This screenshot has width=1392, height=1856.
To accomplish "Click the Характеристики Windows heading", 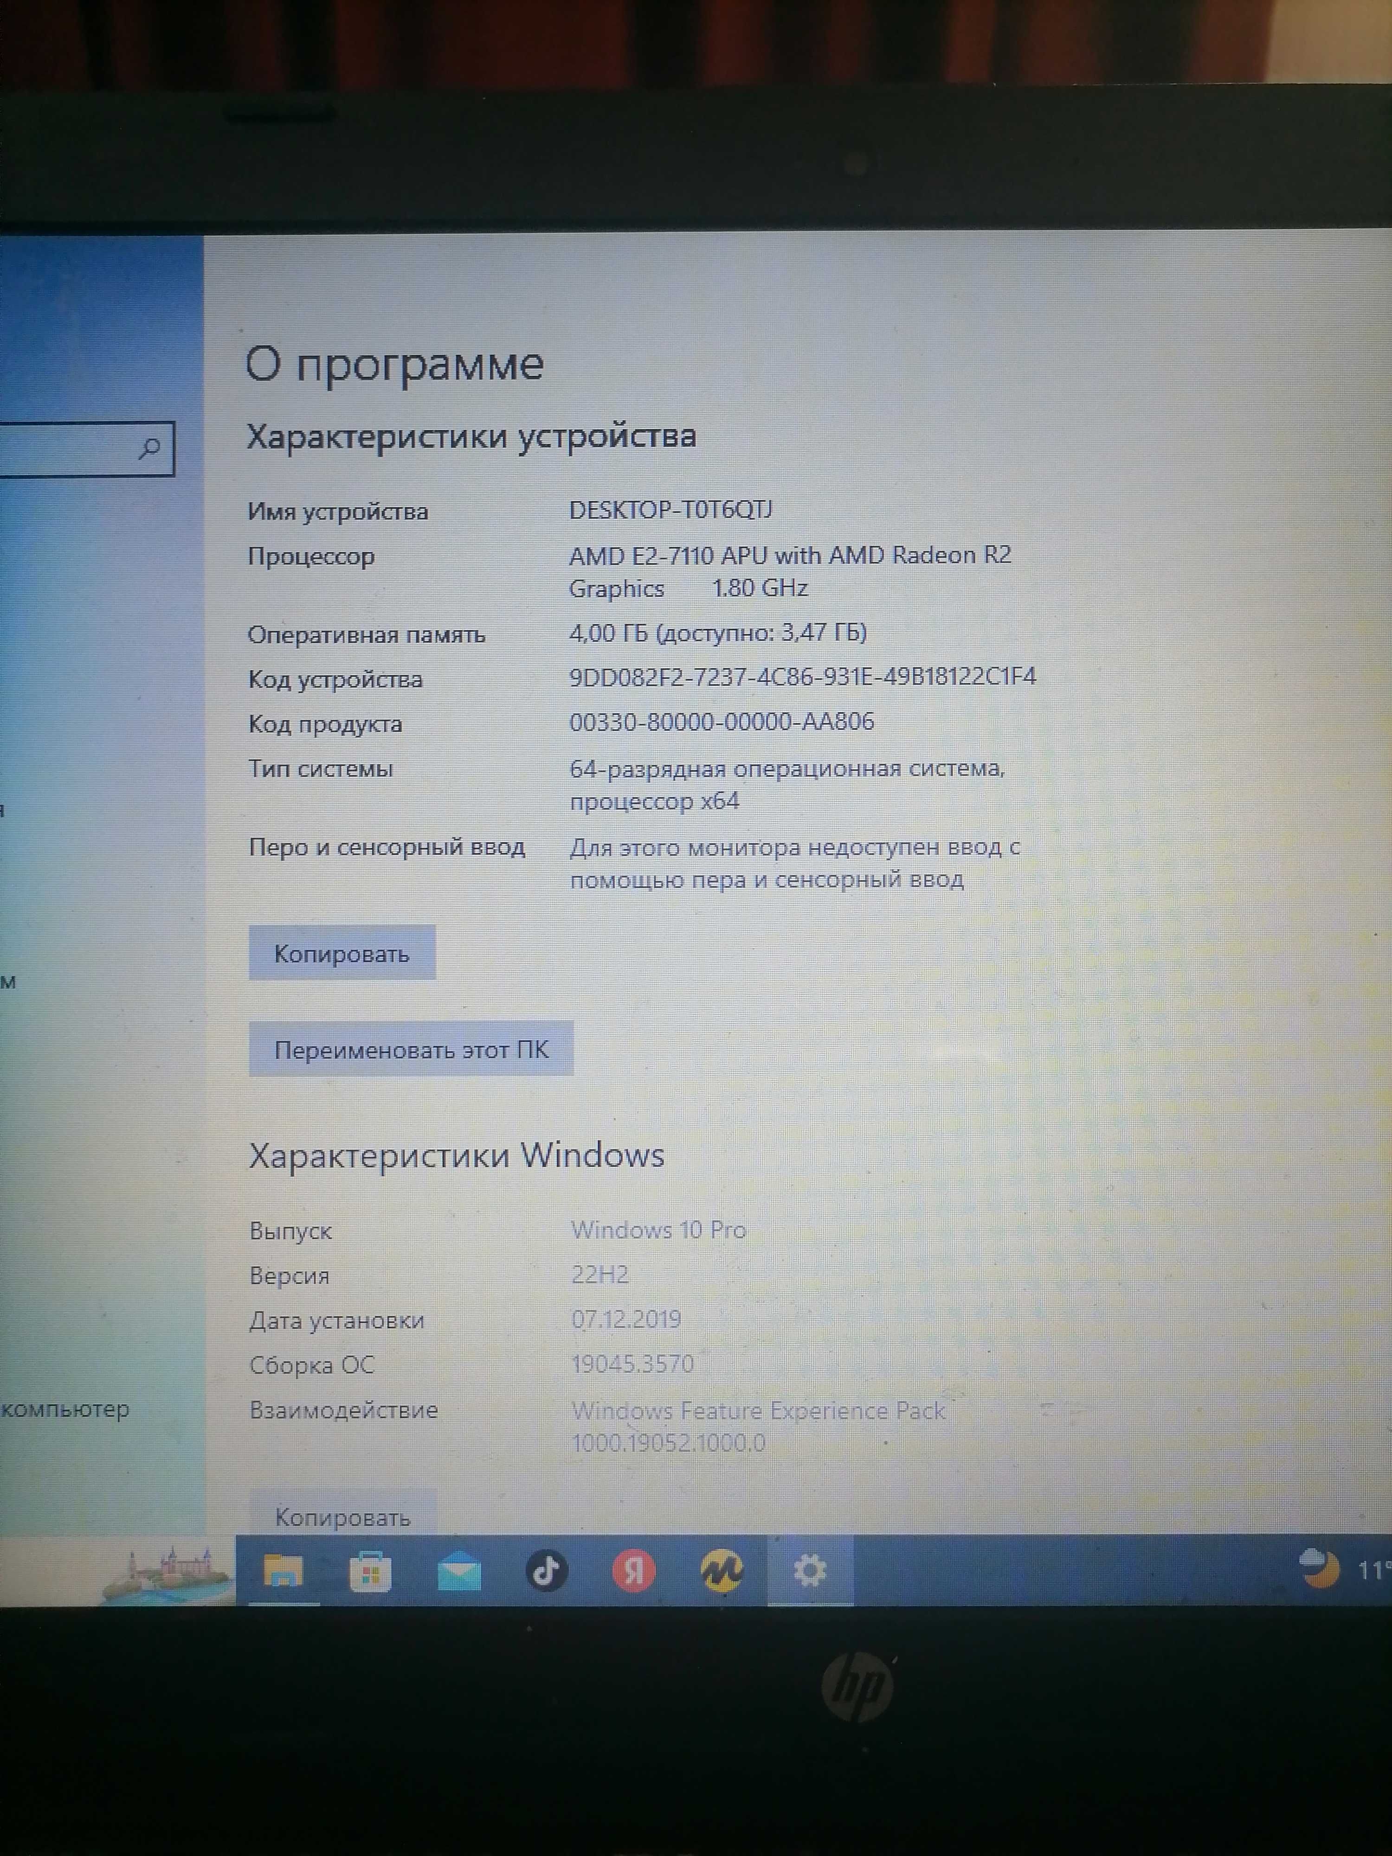I will click(458, 1156).
